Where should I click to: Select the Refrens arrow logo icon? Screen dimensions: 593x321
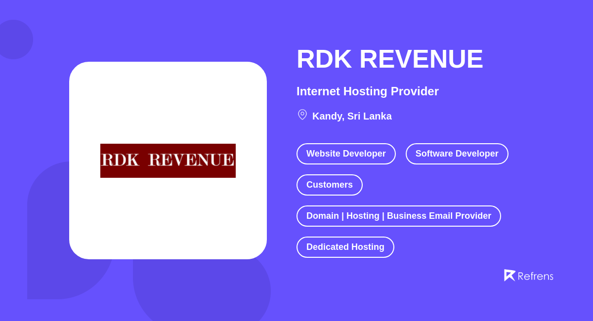click(510, 275)
